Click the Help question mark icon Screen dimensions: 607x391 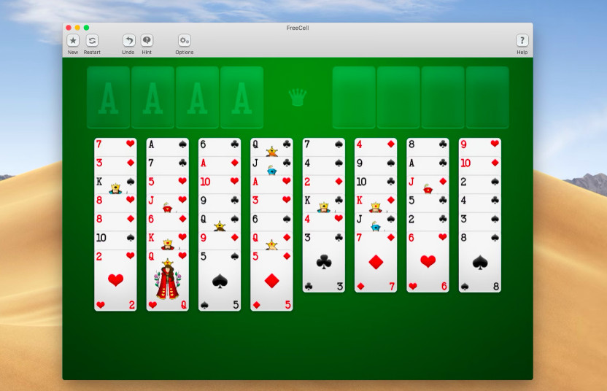pyautogui.click(x=522, y=41)
